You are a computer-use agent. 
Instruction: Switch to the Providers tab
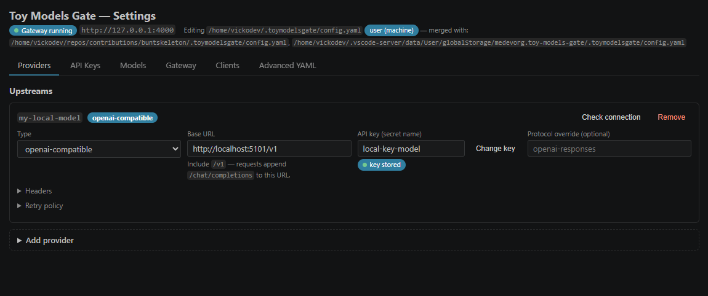(x=34, y=65)
